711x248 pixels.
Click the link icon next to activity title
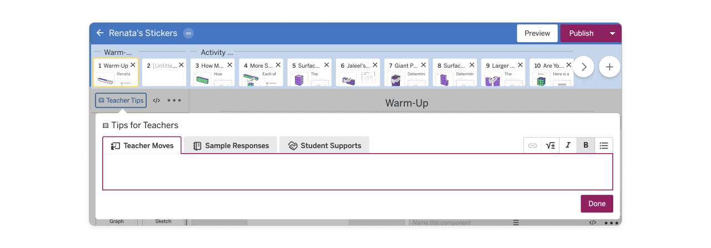coord(188,33)
